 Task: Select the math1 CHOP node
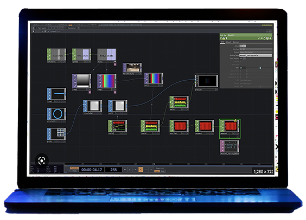179,103
